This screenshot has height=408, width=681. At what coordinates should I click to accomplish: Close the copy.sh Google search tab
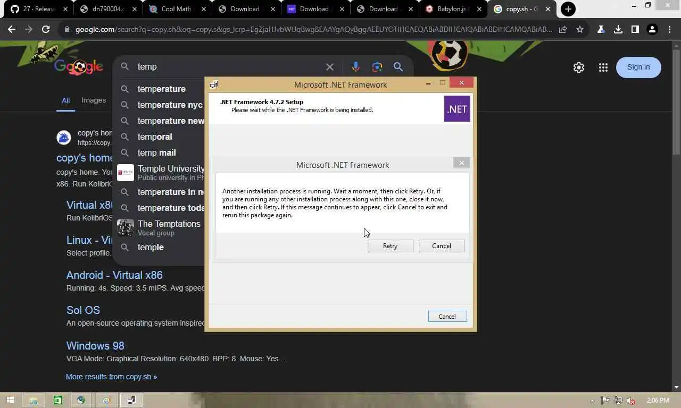(x=548, y=9)
